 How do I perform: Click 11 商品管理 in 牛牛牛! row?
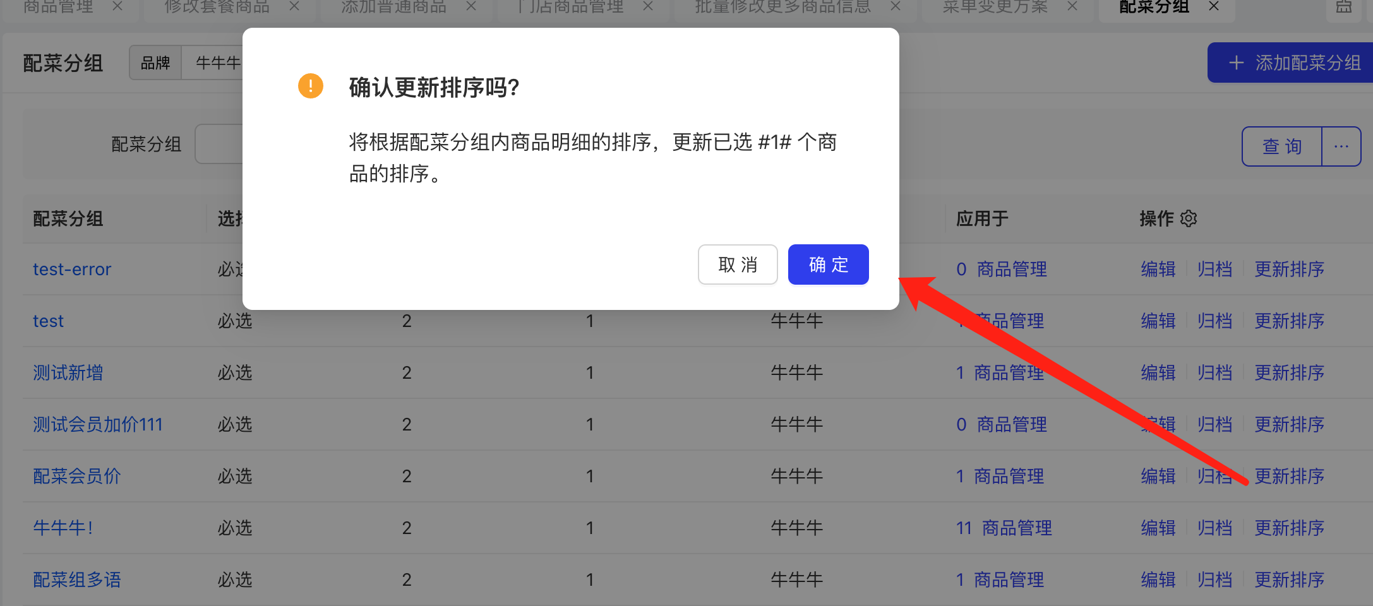(1004, 528)
